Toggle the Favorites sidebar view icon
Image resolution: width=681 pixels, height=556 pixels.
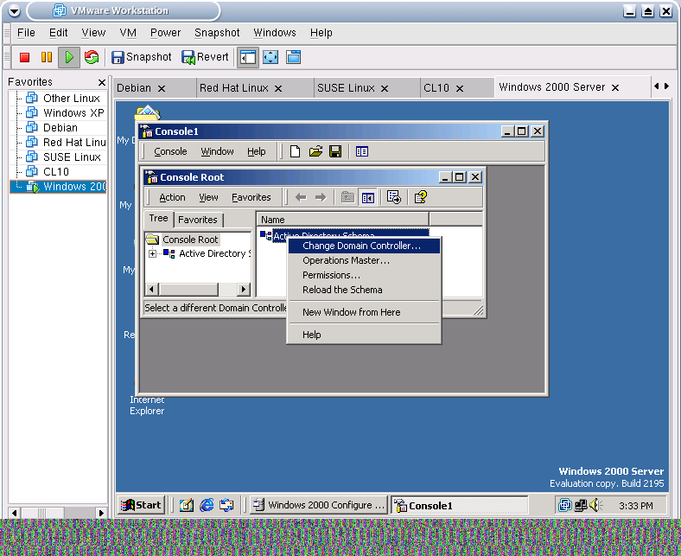pyautogui.click(x=248, y=57)
